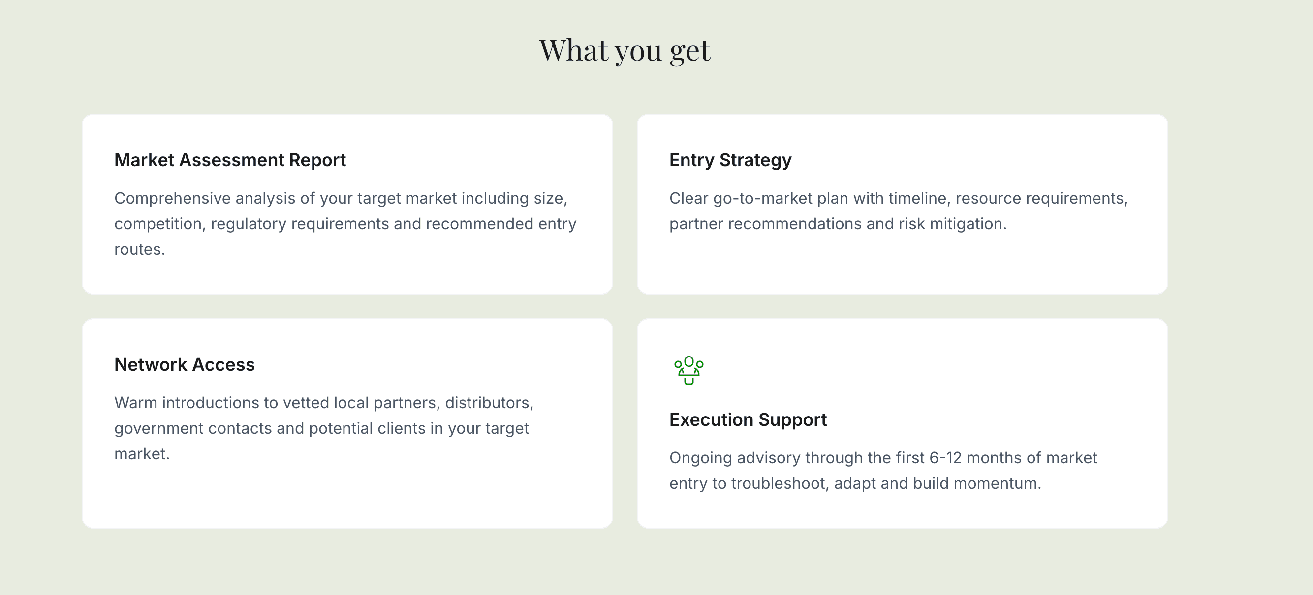1313x595 pixels.
Task: Click the Network Access heading
Action: pos(185,365)
